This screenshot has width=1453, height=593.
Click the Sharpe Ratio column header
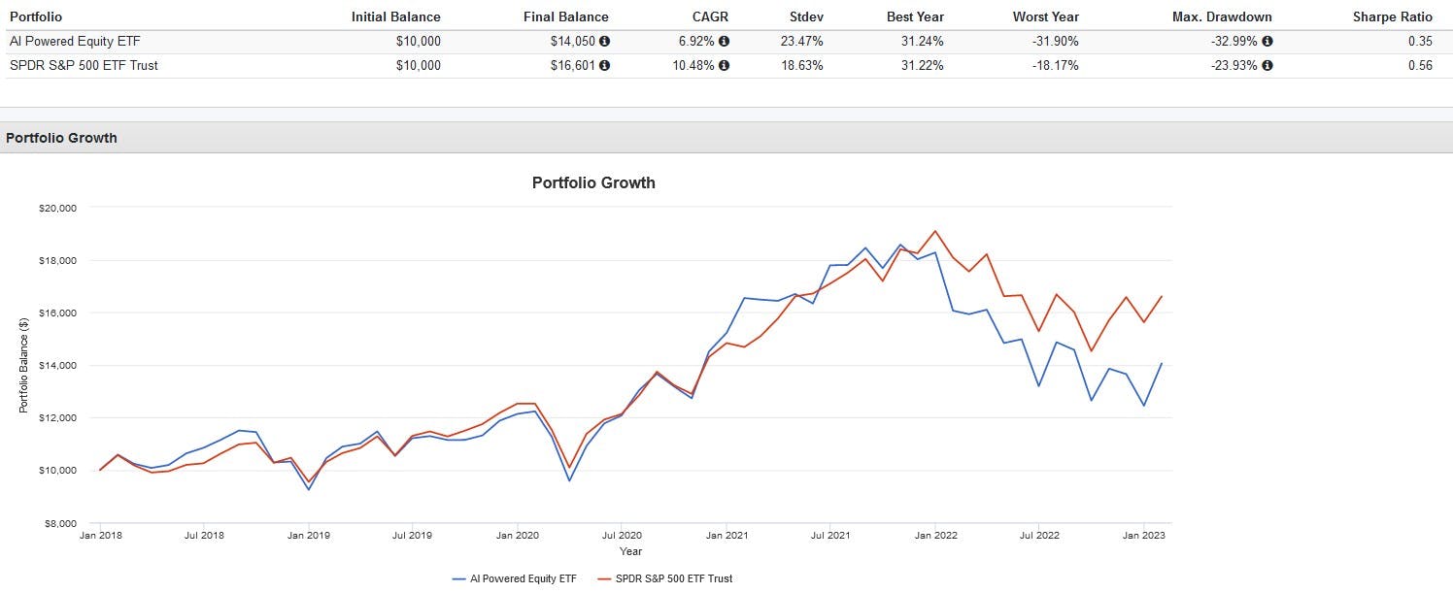coord(1392,16)
